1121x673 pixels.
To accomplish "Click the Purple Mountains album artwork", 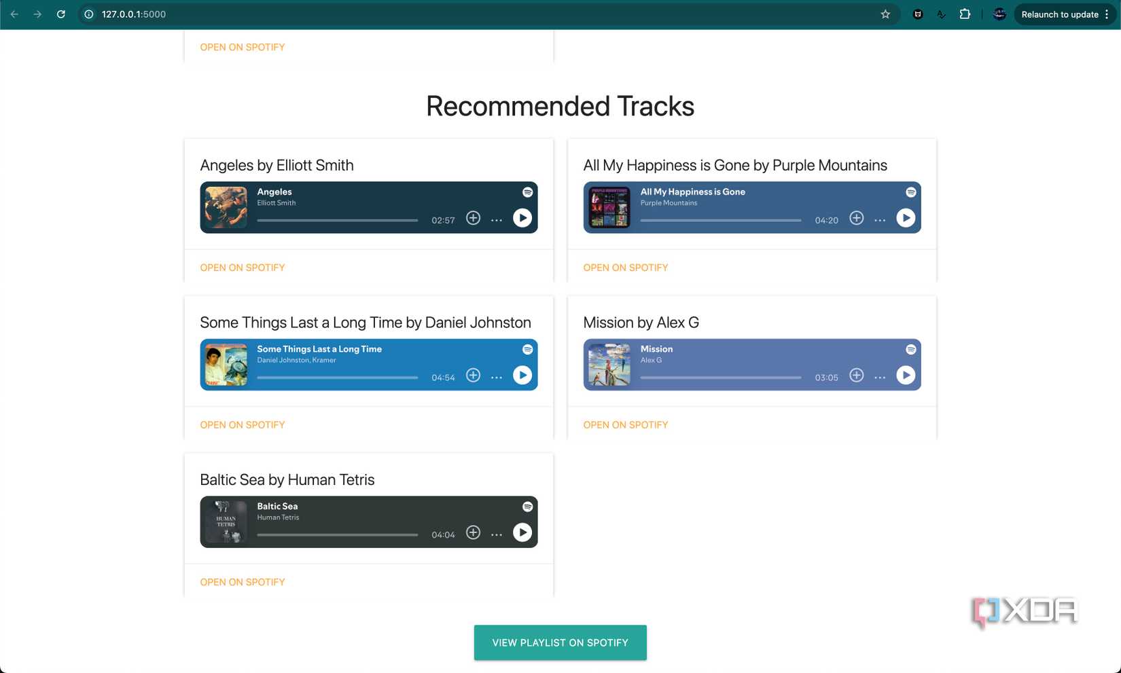I will click(609, 207).
